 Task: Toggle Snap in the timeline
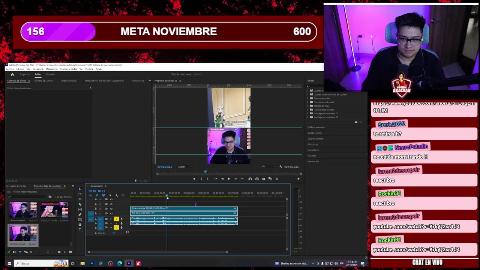point(97,195)
